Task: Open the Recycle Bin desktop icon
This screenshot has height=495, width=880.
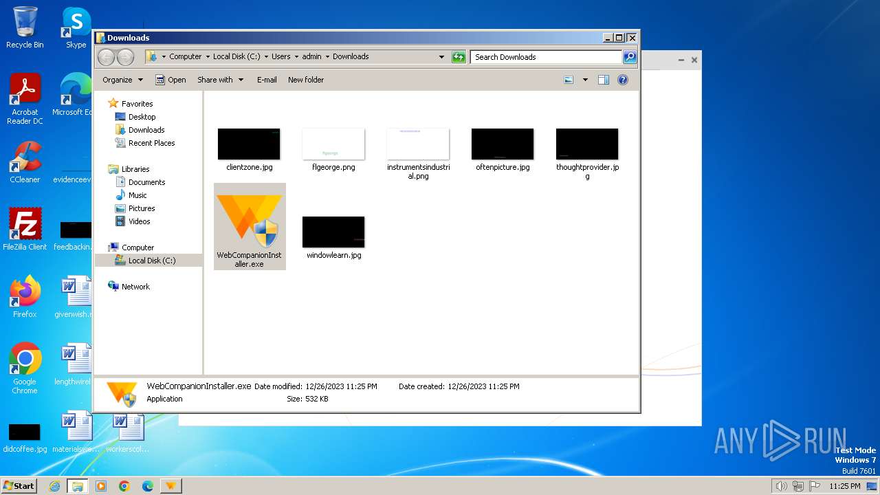Action: (x=25, y=27)
